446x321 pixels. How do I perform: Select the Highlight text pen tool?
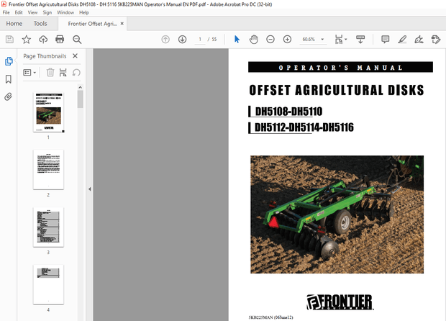402,40
